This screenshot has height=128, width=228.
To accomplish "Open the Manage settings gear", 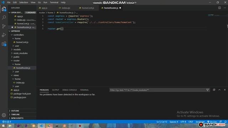I will point(4,115).
